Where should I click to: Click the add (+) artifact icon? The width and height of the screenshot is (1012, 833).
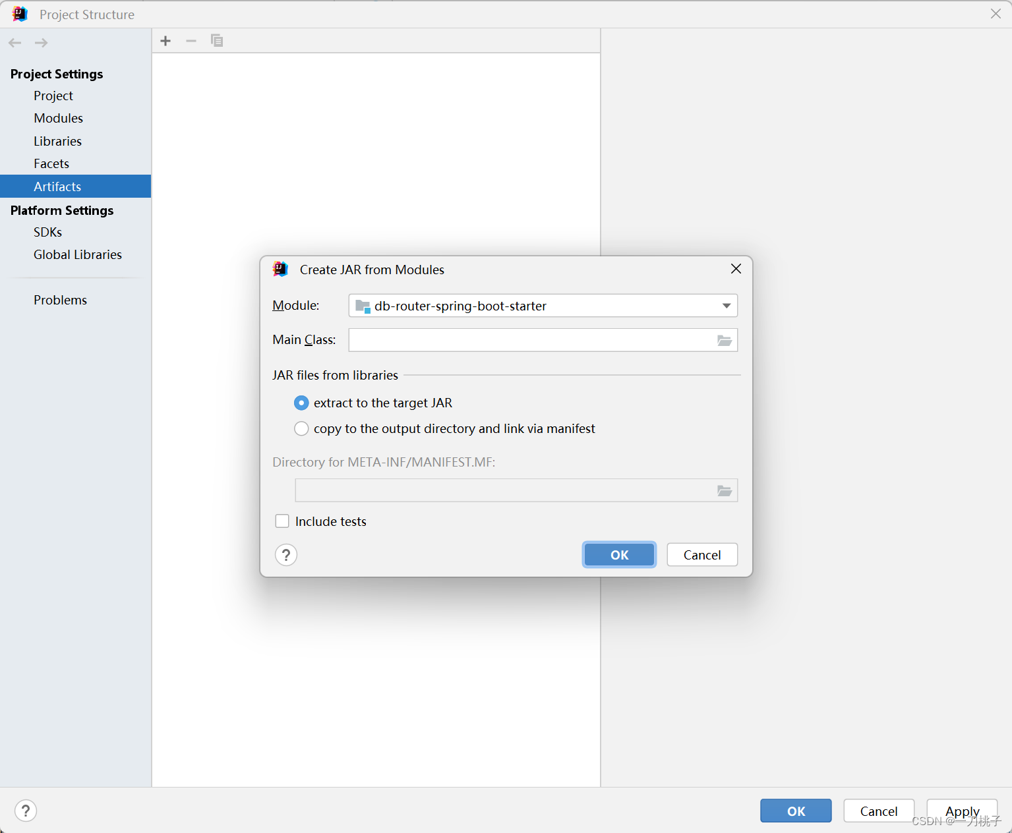pos(165,40)
